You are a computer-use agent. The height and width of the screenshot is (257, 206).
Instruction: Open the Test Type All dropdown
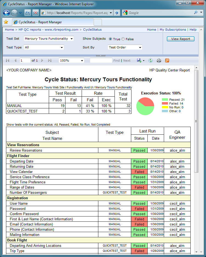click(44, 47)
